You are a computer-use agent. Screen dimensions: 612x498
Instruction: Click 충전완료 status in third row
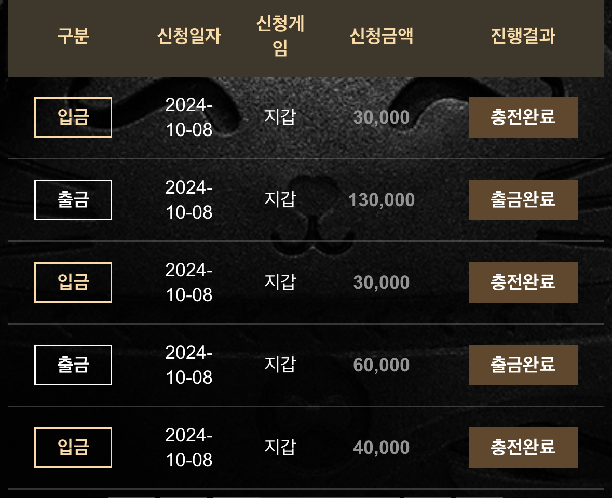click(523, 282)
